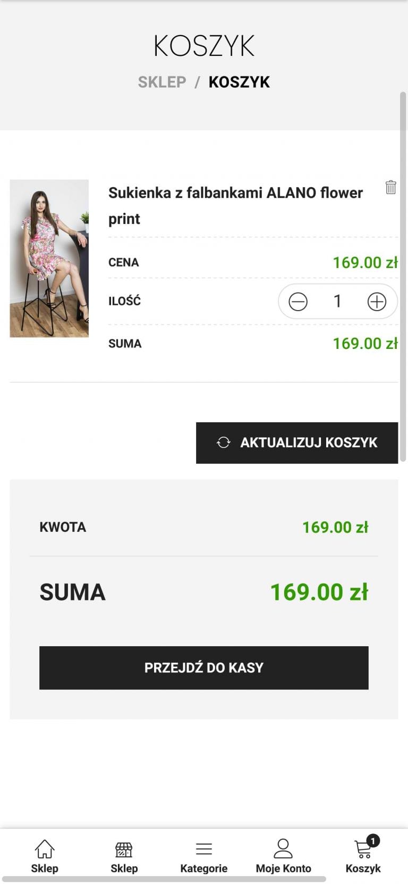Click the large green SUMA total amount

319,592
